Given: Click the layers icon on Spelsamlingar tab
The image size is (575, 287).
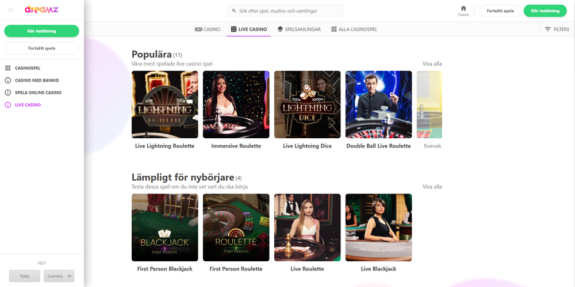Looking at the screenshot, I should (x=280, y=29).
